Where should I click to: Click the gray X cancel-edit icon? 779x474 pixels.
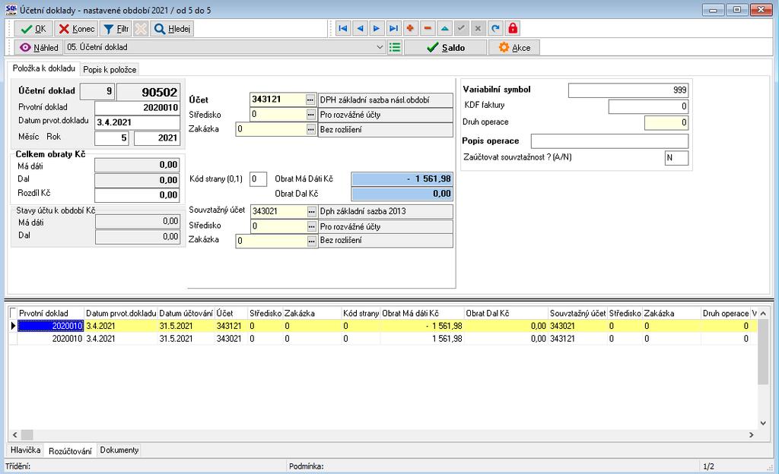coord(478,28)
